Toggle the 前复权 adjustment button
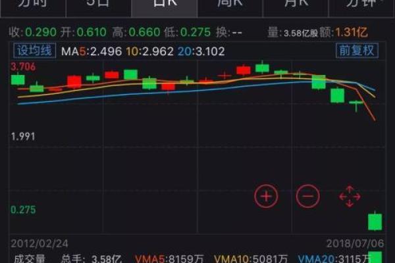 pos(357,51)
